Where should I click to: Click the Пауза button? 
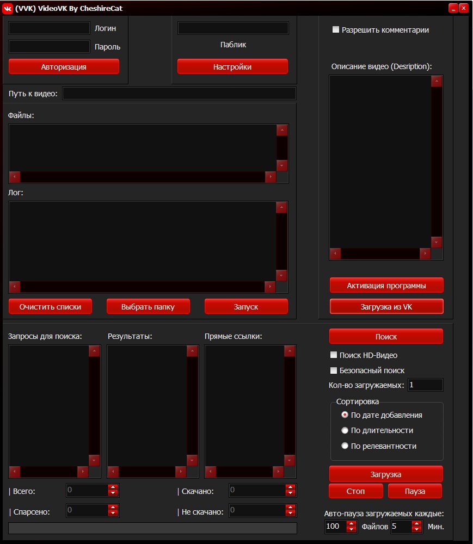click(x=415, y=491)
